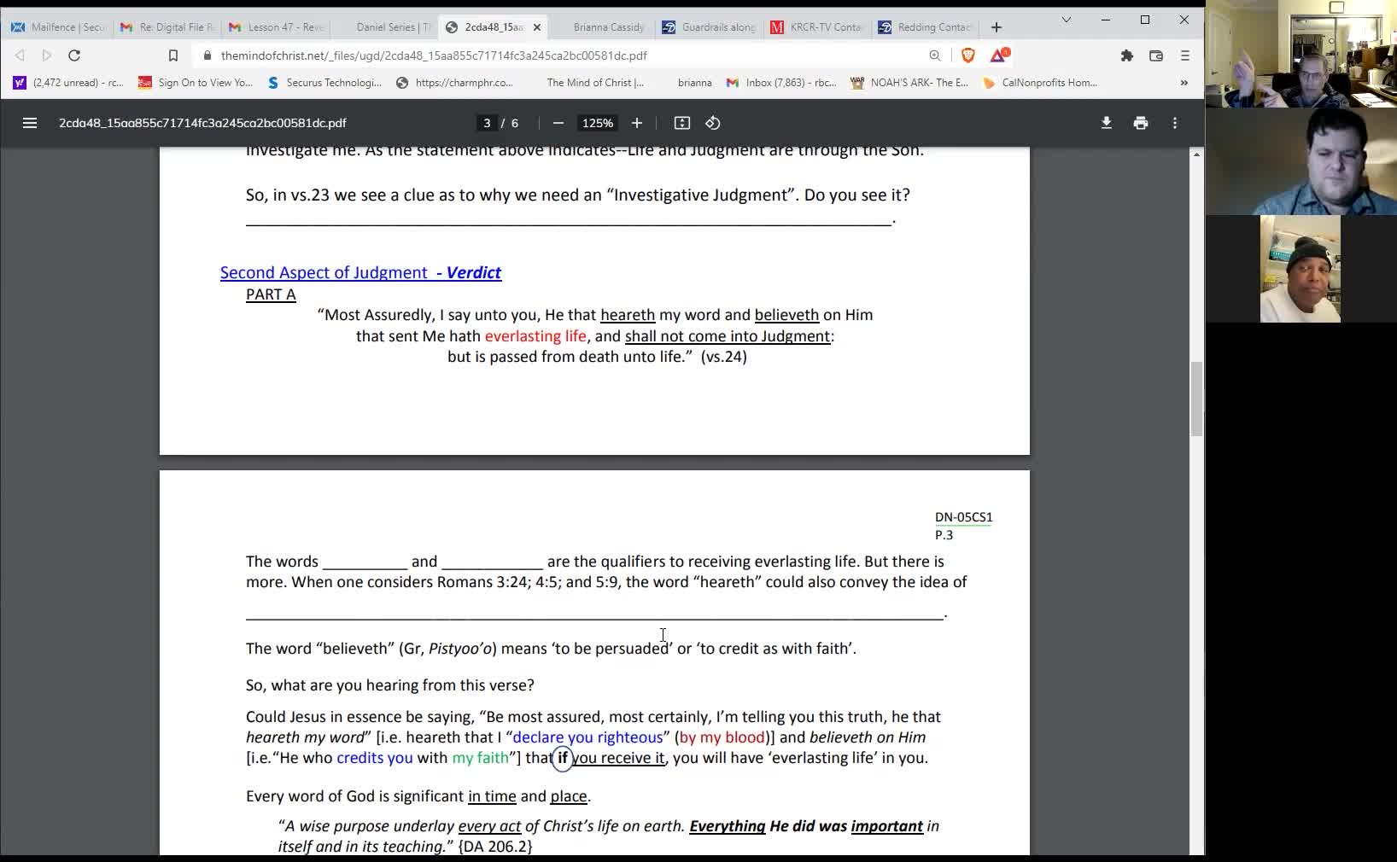Click Second Aspect of Judgment - Verdict heading
Image resolution: width=1397 pixels, height=862 pixels.
click(360, 272)
